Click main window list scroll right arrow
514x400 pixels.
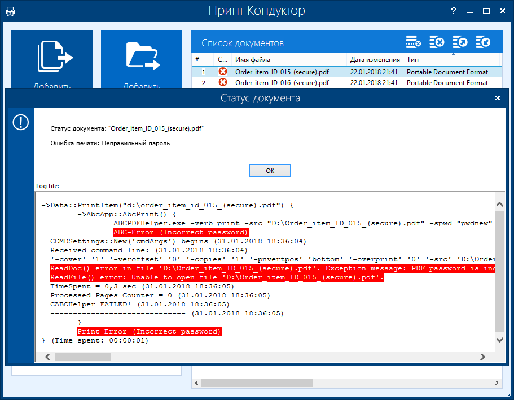click(x=497, y=383)
